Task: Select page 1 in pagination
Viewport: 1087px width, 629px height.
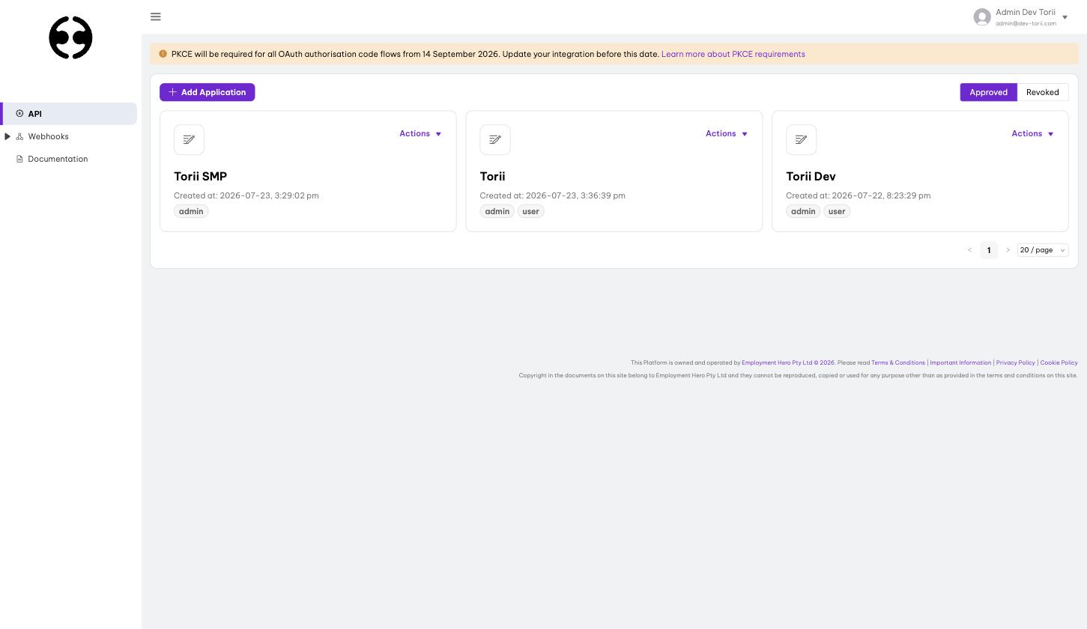Action: (x=989, y=250)
